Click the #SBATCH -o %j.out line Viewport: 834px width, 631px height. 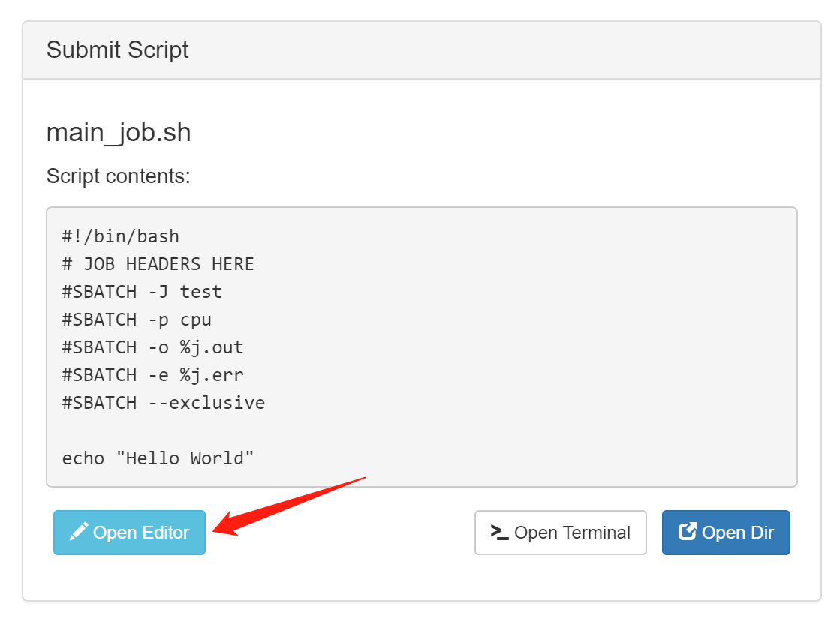tap(152, 347)
